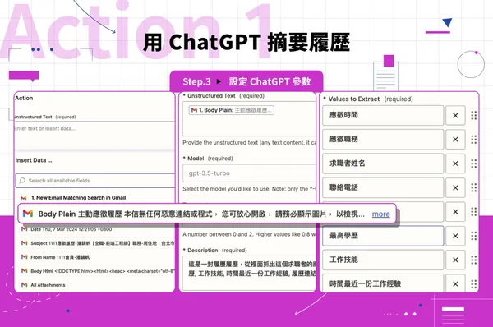Expand 1. New Email Matching Search in Gmail
Viewport: 493px width, 327px height.
pyautogui.click(x=79, y=198)
